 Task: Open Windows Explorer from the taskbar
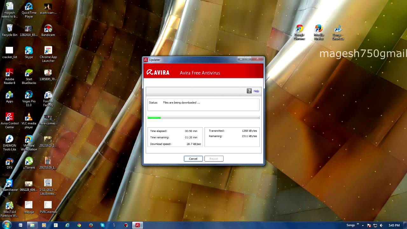click(32, 225)
